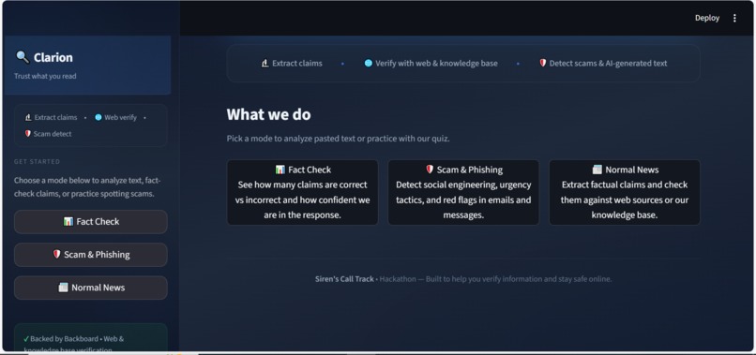Click newspaper icon in Normal News card

tap(597, 170)
